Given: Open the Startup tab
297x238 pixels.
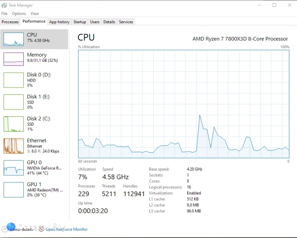Looking at the screenshot, I should (x=80, y=22).
